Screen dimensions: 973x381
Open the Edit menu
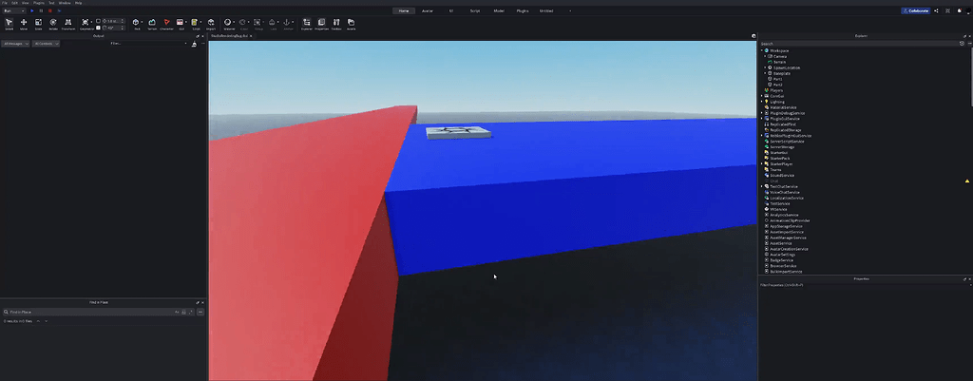(15, 3)
